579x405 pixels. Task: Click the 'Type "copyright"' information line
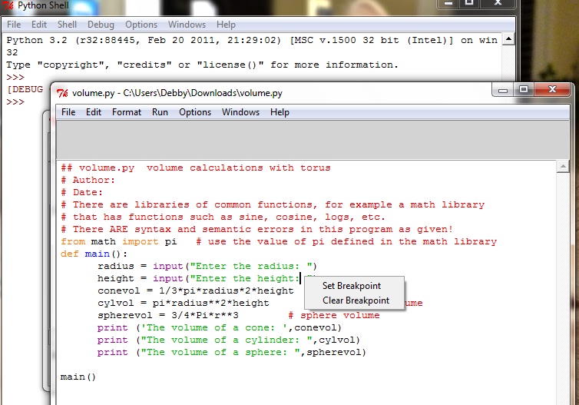point(203,65)
